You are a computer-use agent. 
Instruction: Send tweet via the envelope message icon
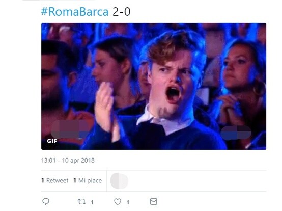(x=154, y=201)
